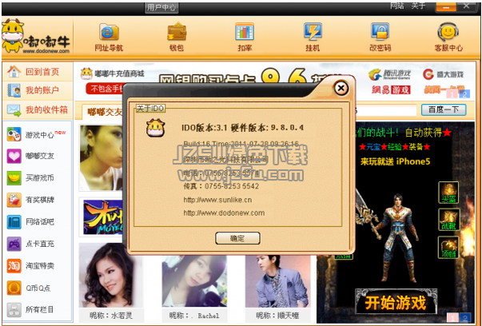Click the 木叶 game thumbnail
The image size is (482, 326).
[102, 217]
